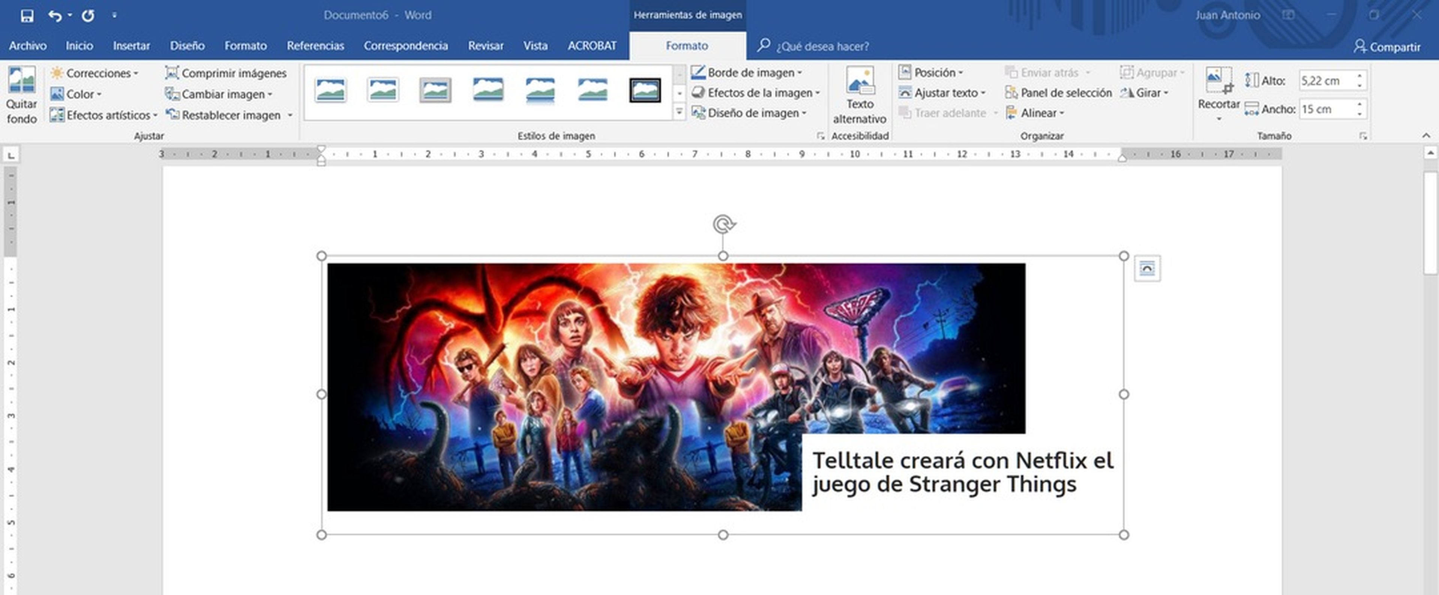Open the Posición dropdown

(930, 73)
